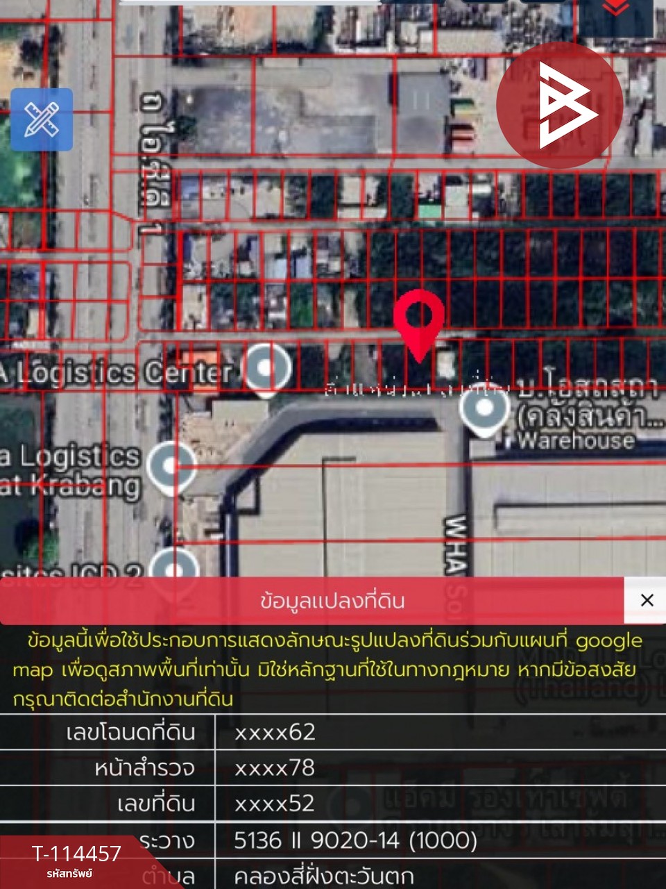The height and width of the screenshot is (889, 666).
Task: Open the ruler and pencil measure tool
Action: click(42, 119)
